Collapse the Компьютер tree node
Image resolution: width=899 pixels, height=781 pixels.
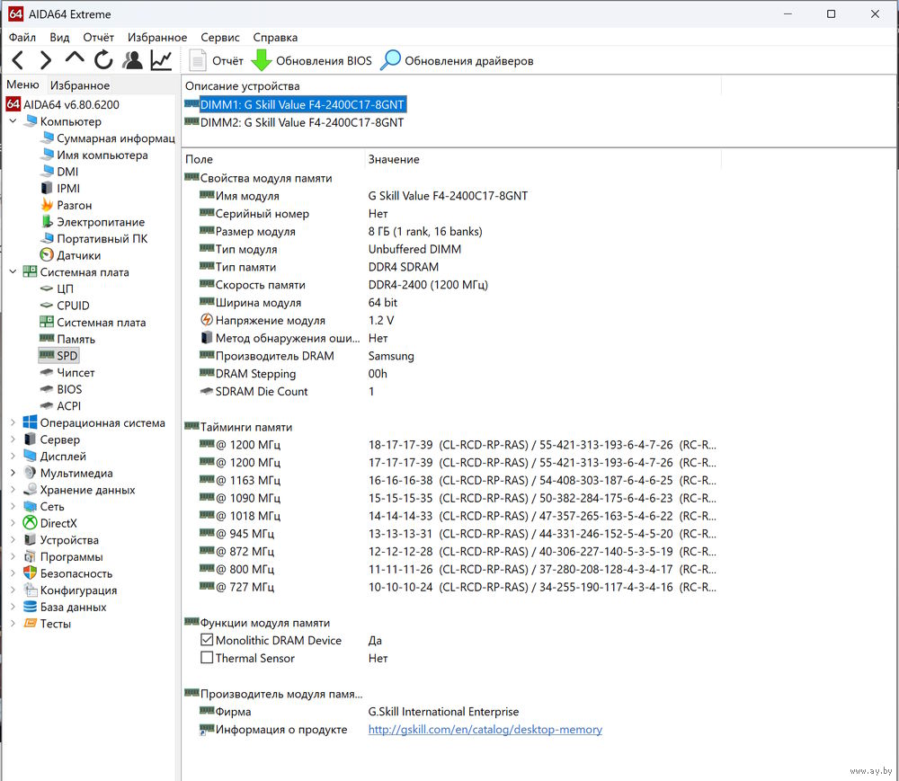(x=13, y=121)
